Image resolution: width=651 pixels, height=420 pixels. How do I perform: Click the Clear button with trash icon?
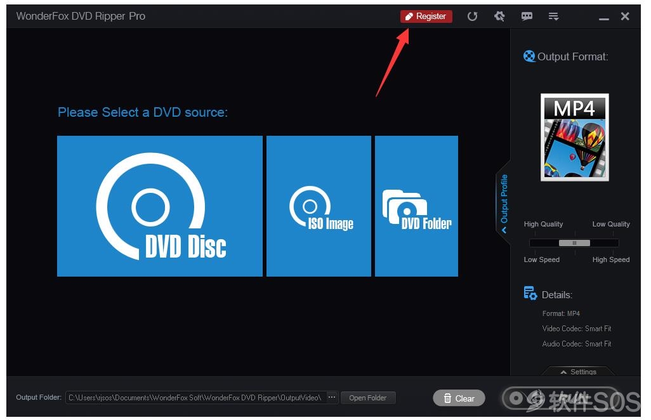pos(459,398)
